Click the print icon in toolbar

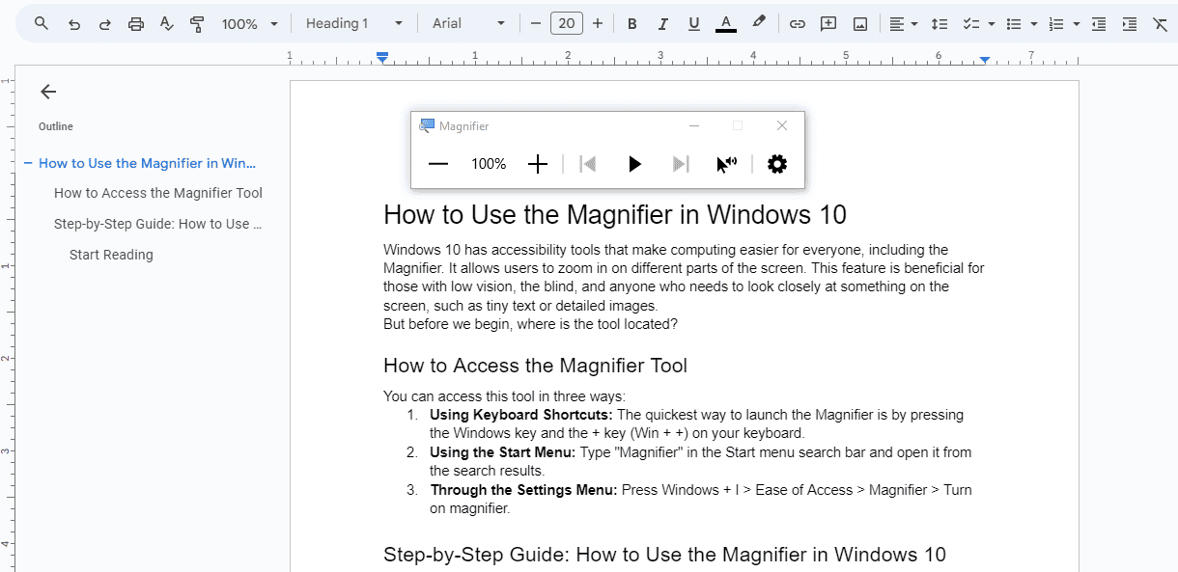[136, 24]
